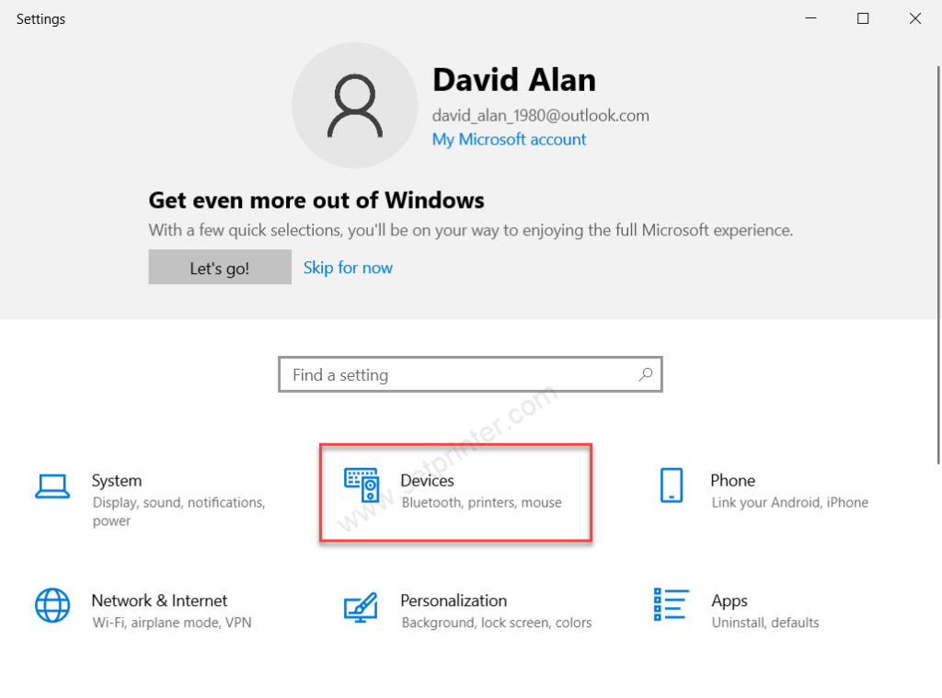Open the Devices settings category label
Viewport: 942px width, 698px height.
click(427, 481)
